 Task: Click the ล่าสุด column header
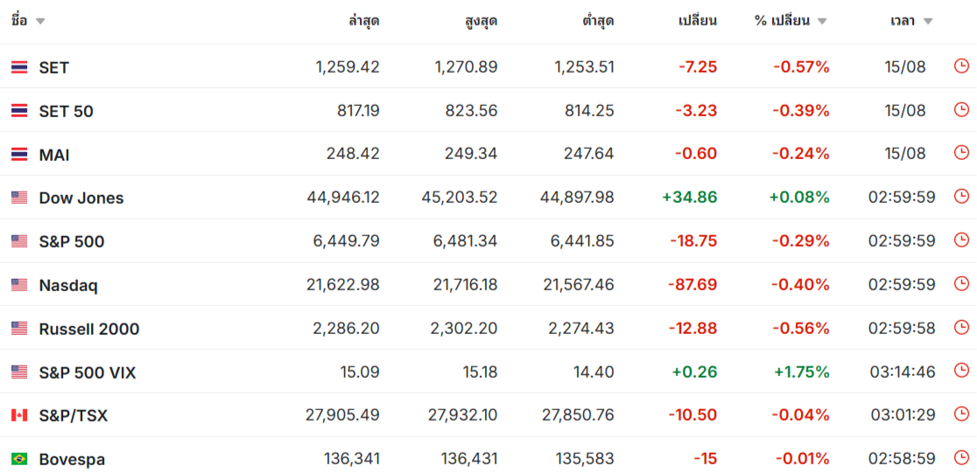pos(364,21)
